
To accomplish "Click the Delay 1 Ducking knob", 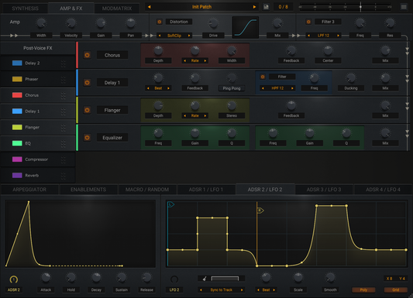I will [351, 78].
